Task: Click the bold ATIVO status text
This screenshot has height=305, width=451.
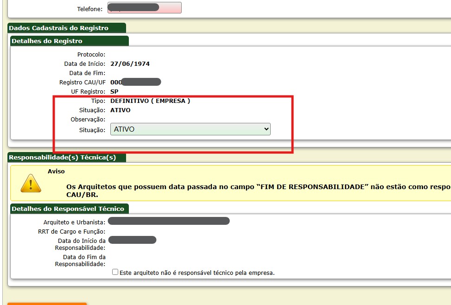Action: [x=121, y=110]
